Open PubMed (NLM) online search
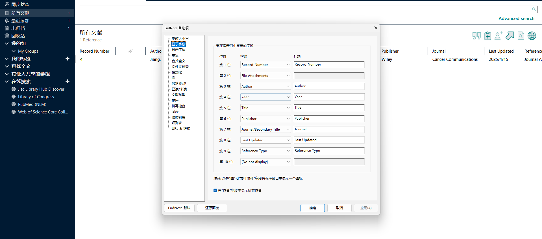This screenshot has width=542, height=239. pos(32,104)
